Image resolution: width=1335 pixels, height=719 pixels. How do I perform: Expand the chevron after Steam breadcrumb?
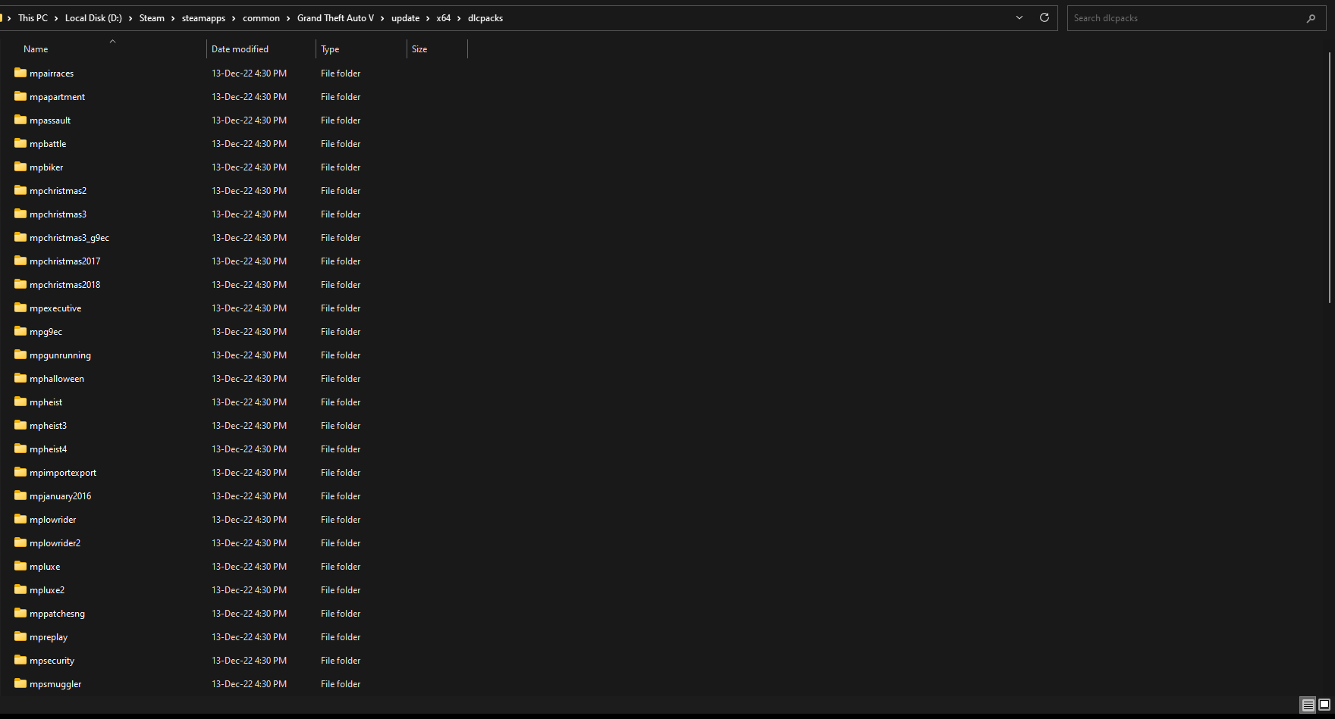click(x=173, y=18)
